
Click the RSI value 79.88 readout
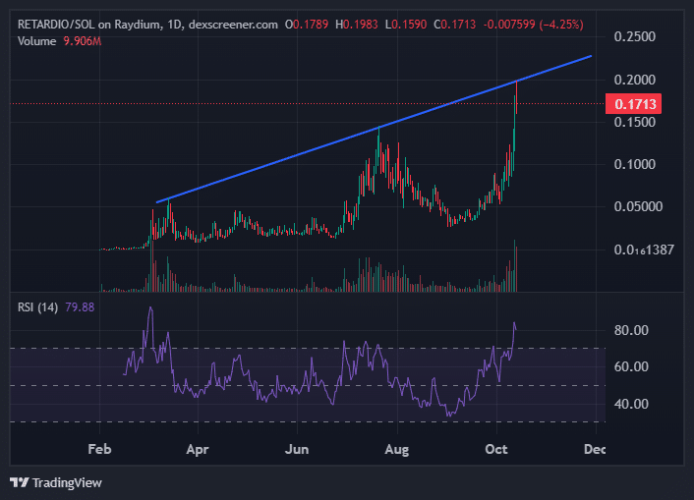pyautogui.click(x=79, y=307)
